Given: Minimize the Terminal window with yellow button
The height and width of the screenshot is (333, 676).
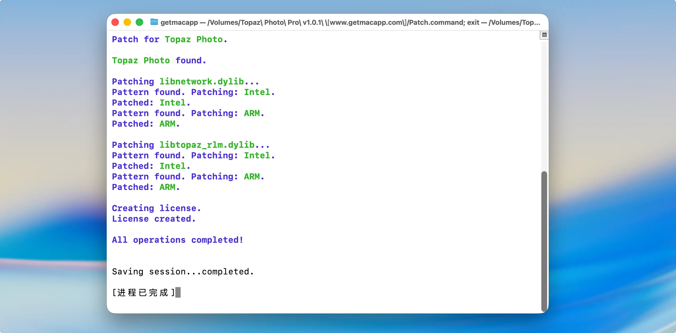Looking at the screenshot, I should (127, 22).
